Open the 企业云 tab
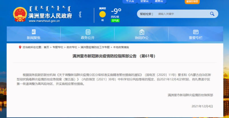The height and width of the screenshot is (118, 229). coord(144,1)
